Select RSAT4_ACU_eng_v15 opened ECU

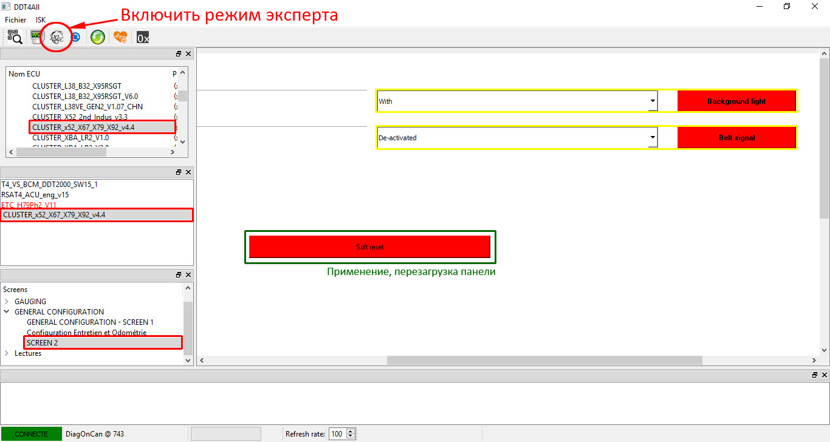pos(35,195)
